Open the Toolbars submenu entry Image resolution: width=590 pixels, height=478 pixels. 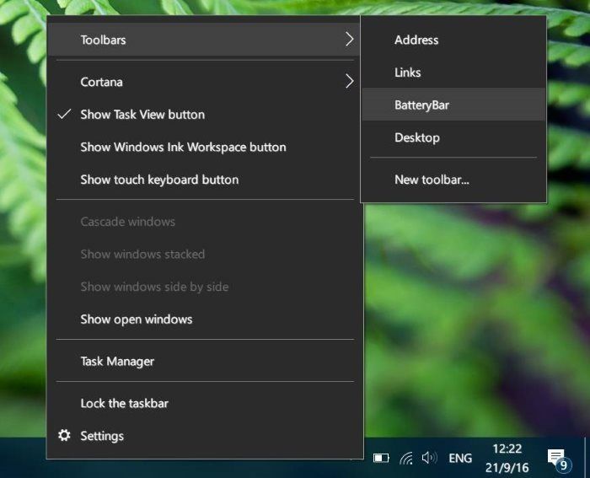[x=204, y=40]
